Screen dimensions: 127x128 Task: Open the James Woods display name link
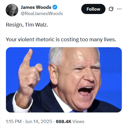36,7
